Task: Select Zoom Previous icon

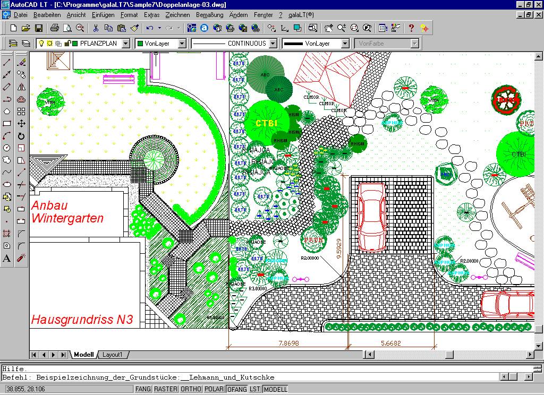Action: pyautogui.click(x=367, y=28)
